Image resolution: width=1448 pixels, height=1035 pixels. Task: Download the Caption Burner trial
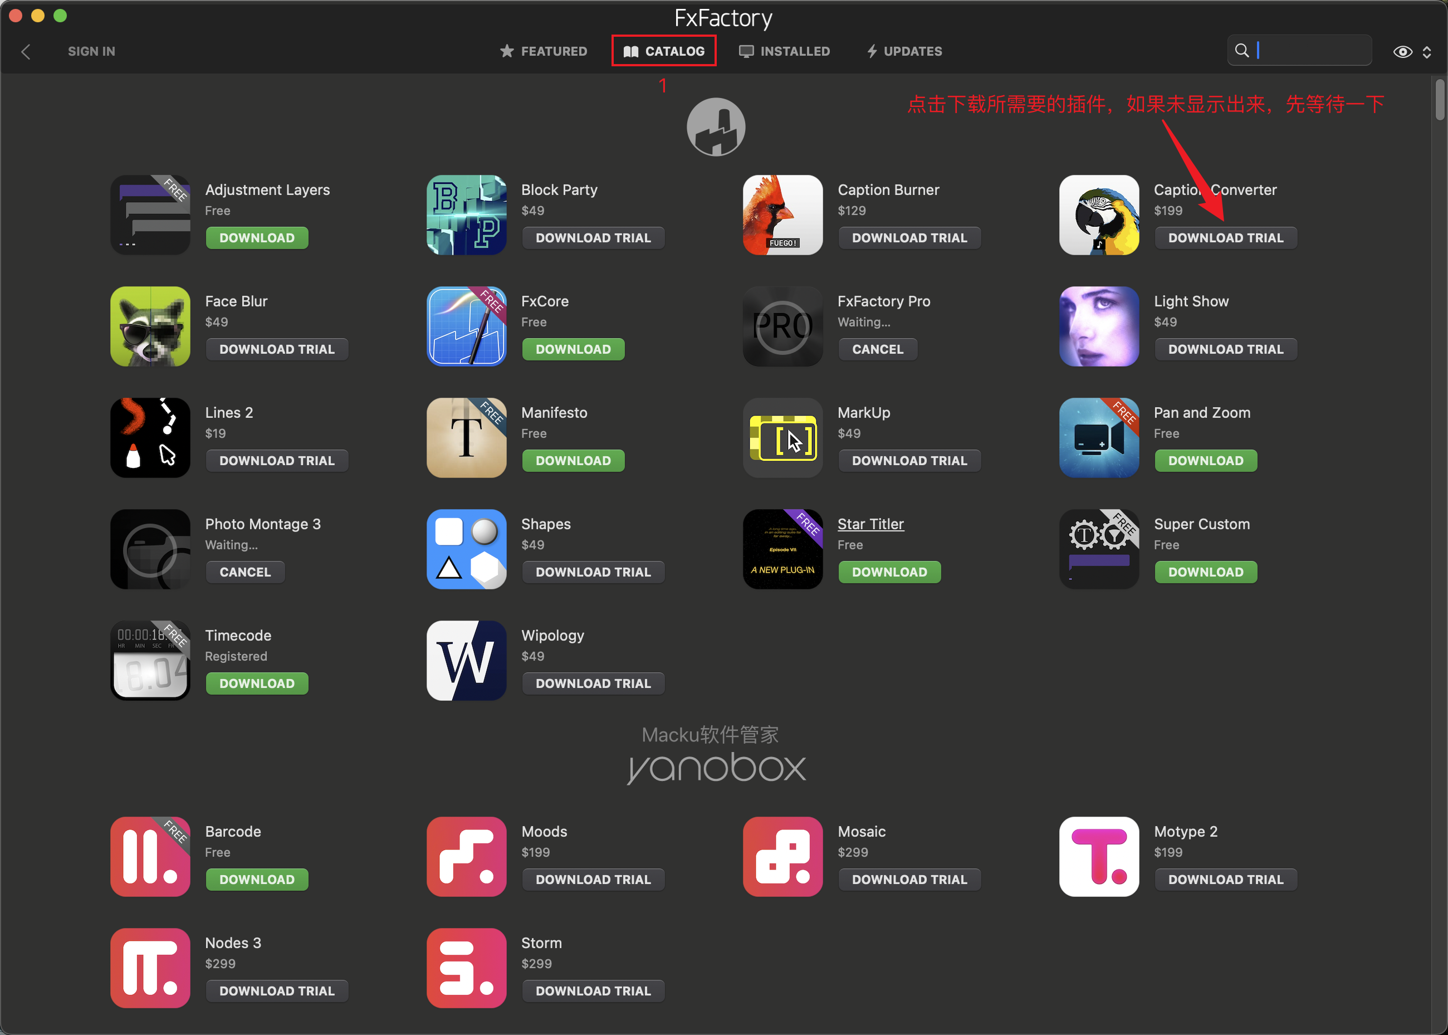(909, 238)
